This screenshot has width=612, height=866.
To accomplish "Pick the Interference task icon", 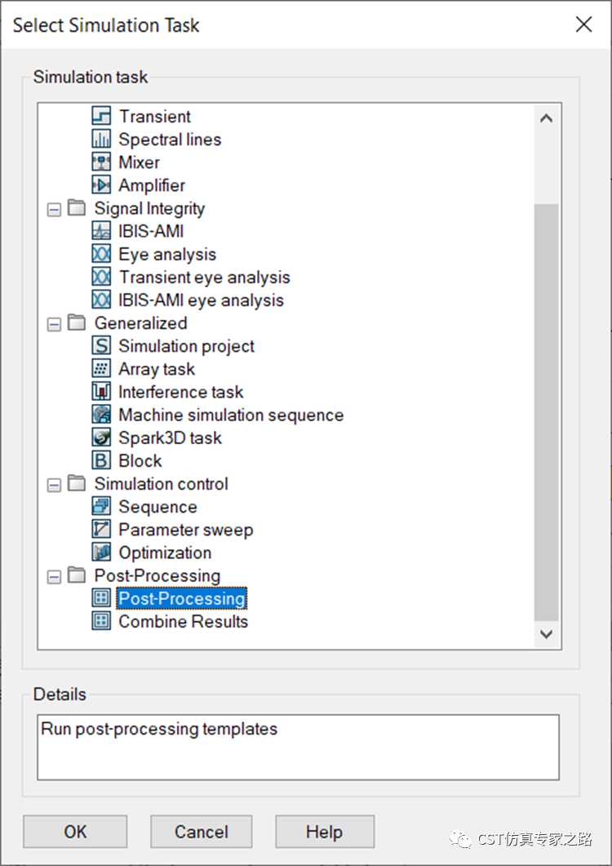I will point(101,392).
